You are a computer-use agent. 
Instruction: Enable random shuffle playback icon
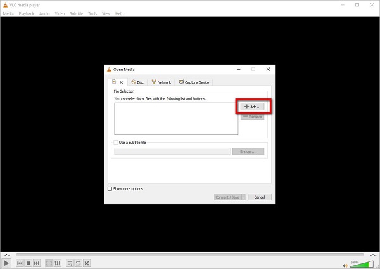click(x=87, y=263)
